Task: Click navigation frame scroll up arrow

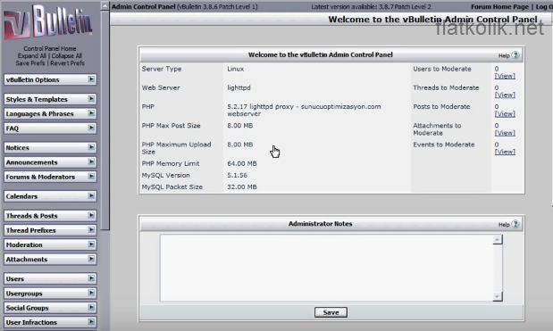Action: tap(105, 6)
